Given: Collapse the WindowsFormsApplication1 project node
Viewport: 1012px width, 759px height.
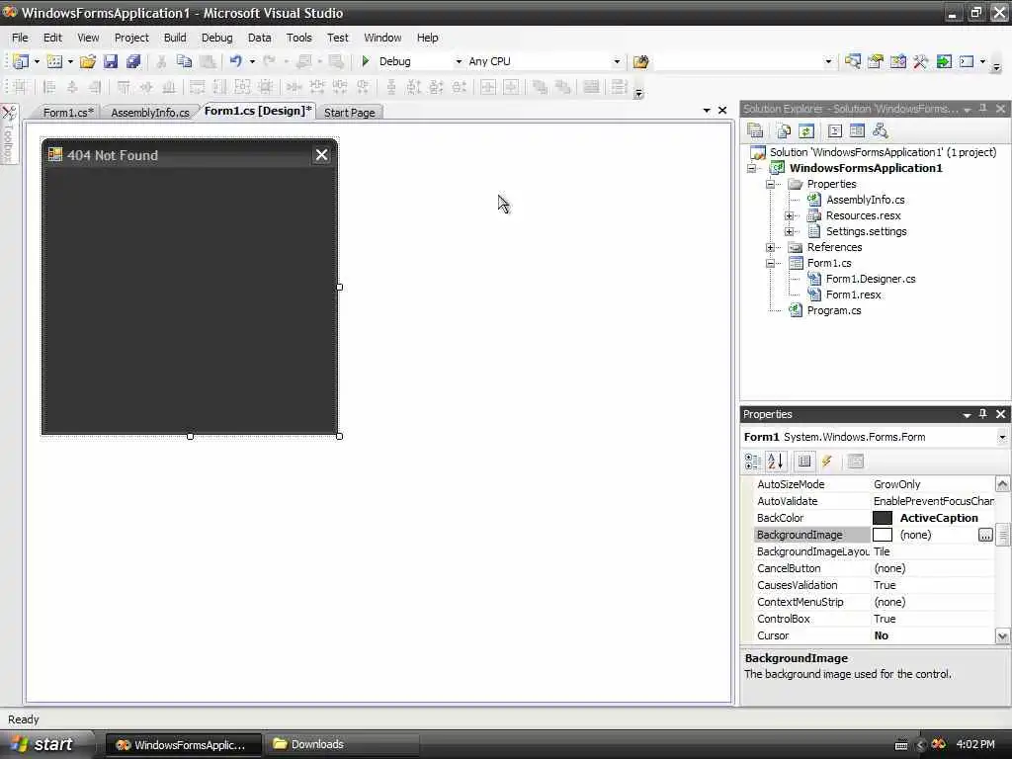Looking at the screenshot, I should (x=751, y=168).
